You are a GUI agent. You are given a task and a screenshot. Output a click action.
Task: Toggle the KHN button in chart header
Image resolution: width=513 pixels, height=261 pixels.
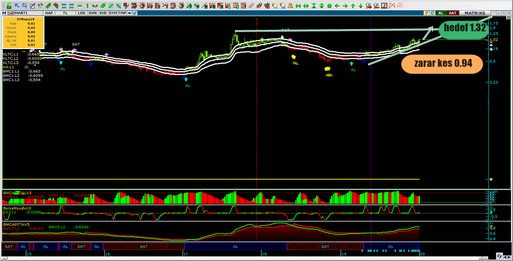pyautogui.click(x=93, y=13)
